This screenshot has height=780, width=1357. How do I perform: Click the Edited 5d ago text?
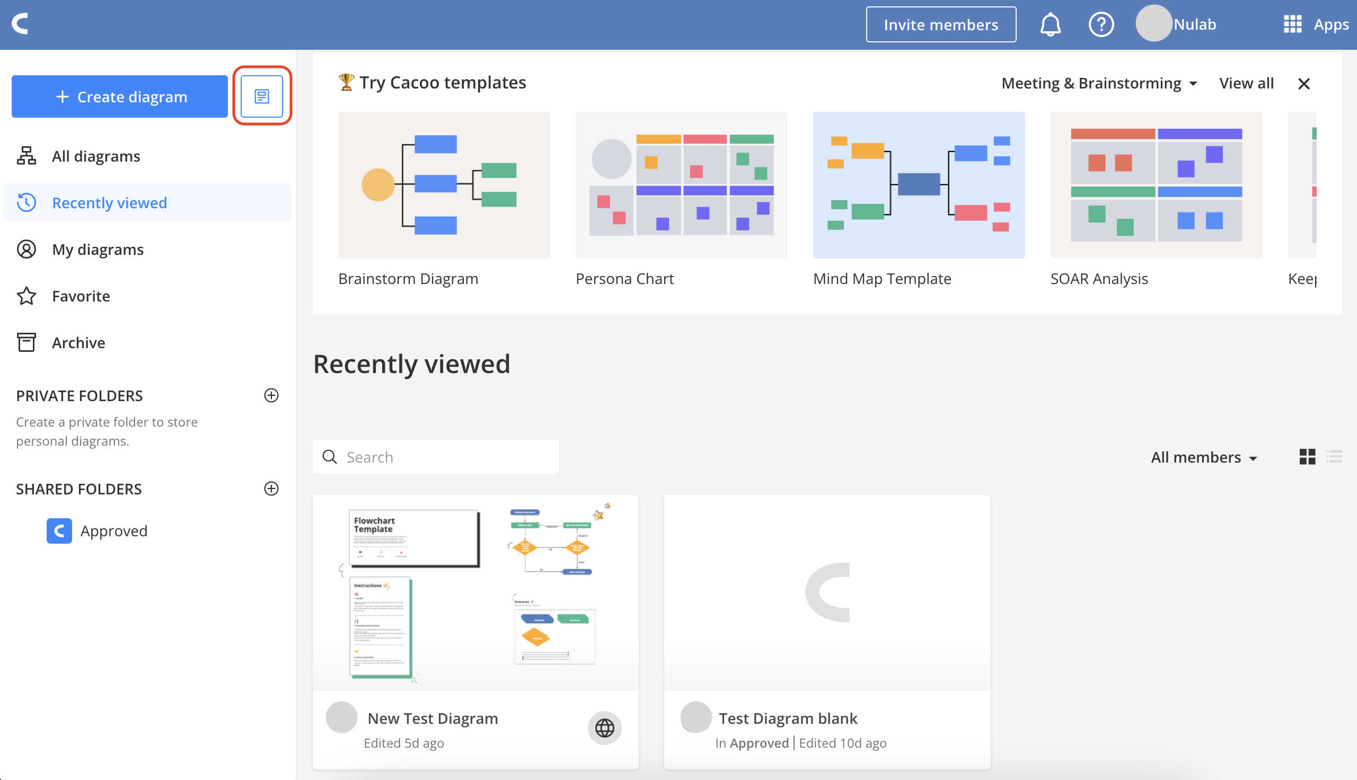tap(404, 743)
